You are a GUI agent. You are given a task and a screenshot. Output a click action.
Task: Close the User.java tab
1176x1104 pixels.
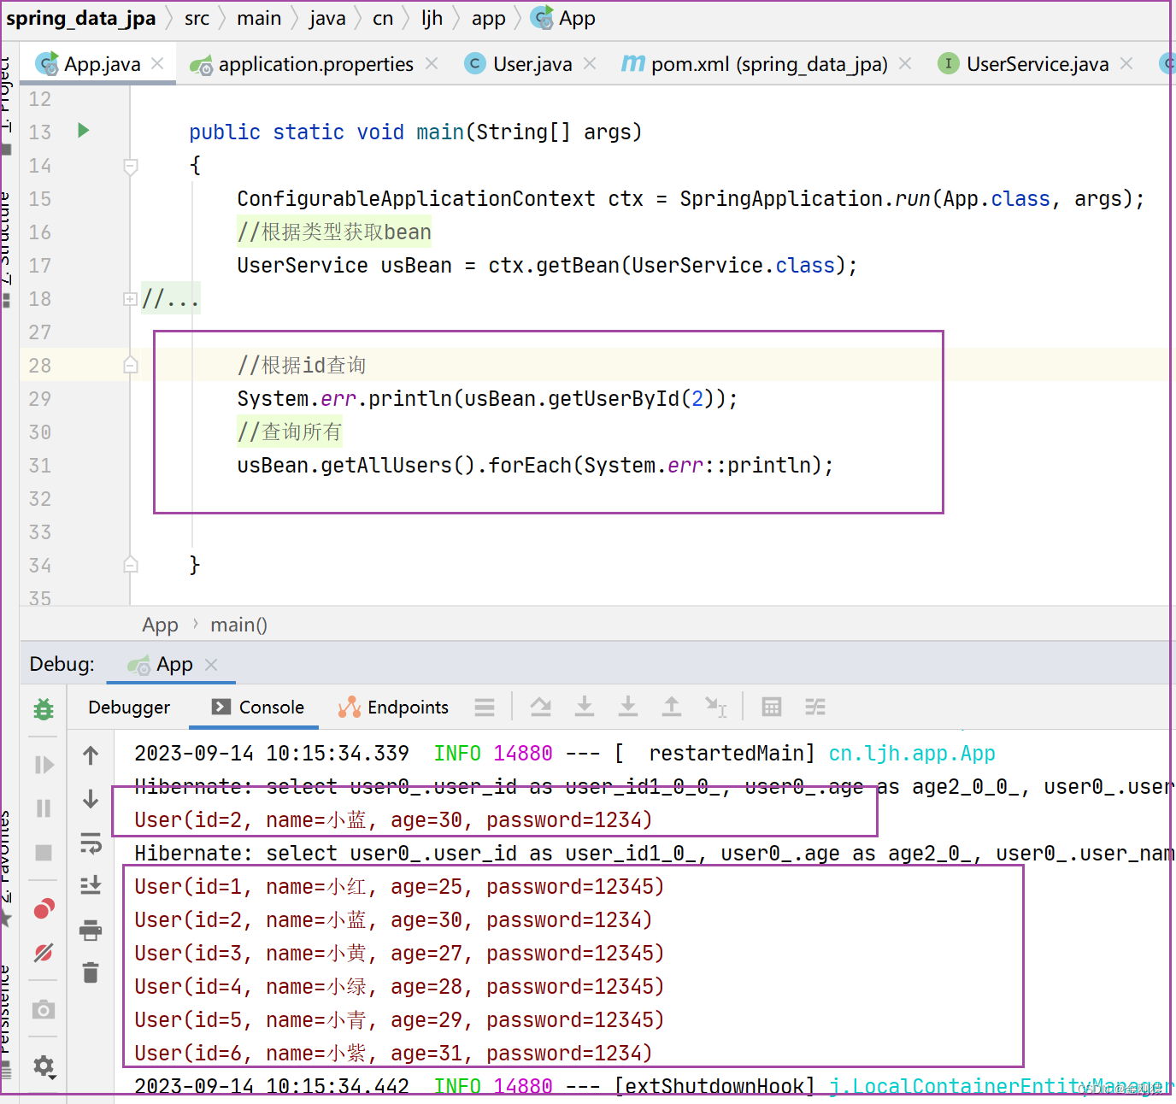(x=590, y=63)
